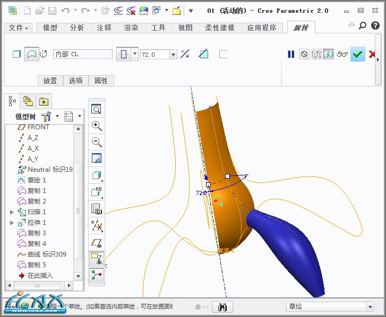Open the 选项 options panel
This screenshot has width=386, height=317.
(75, 81)
